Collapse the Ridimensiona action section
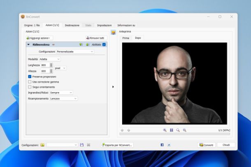The width and height of the screenshot is (251, 167). click(x=28, y=44)
